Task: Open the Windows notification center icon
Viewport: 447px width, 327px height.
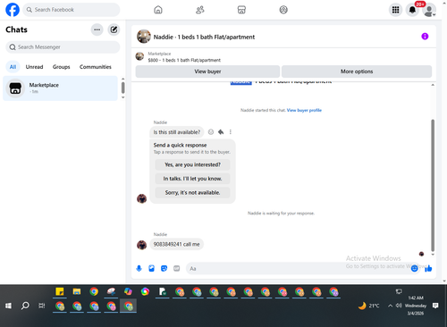Action: pyautogui.click(x=435, y=306)
